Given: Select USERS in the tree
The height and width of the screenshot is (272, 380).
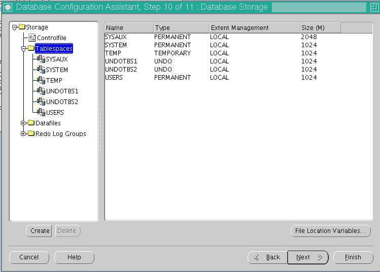Looking at the screenshot, I should tap(55, 113).
